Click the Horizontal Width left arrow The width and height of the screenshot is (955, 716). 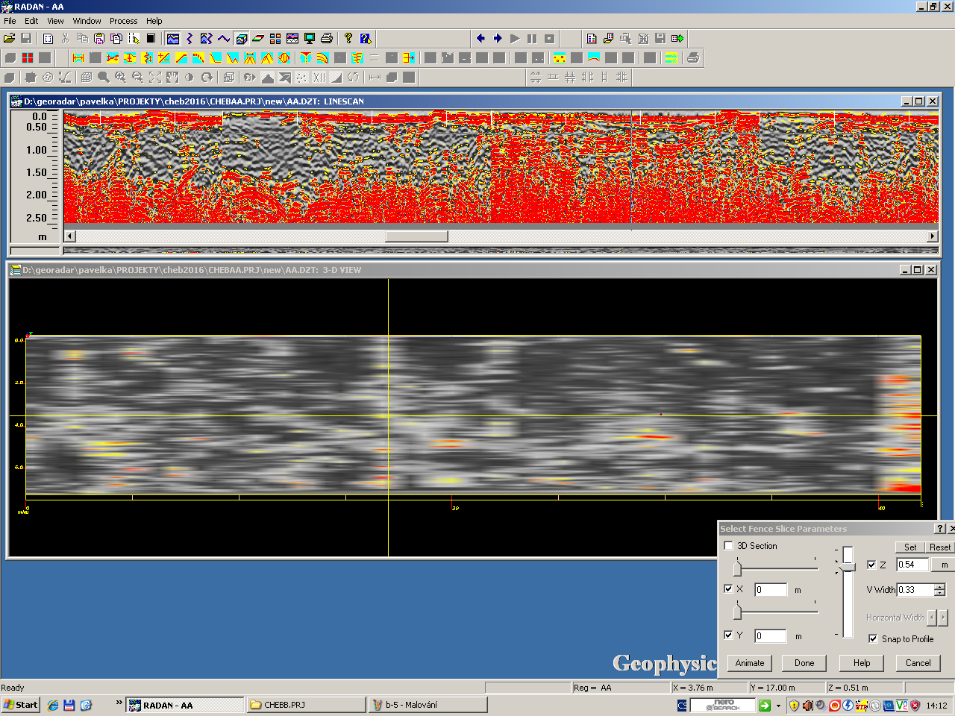pyautogui.click(x=932, y=617)
